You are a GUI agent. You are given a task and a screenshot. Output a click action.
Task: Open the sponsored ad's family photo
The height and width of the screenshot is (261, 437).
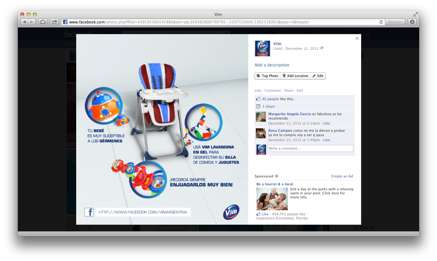[x=272, y=199]
